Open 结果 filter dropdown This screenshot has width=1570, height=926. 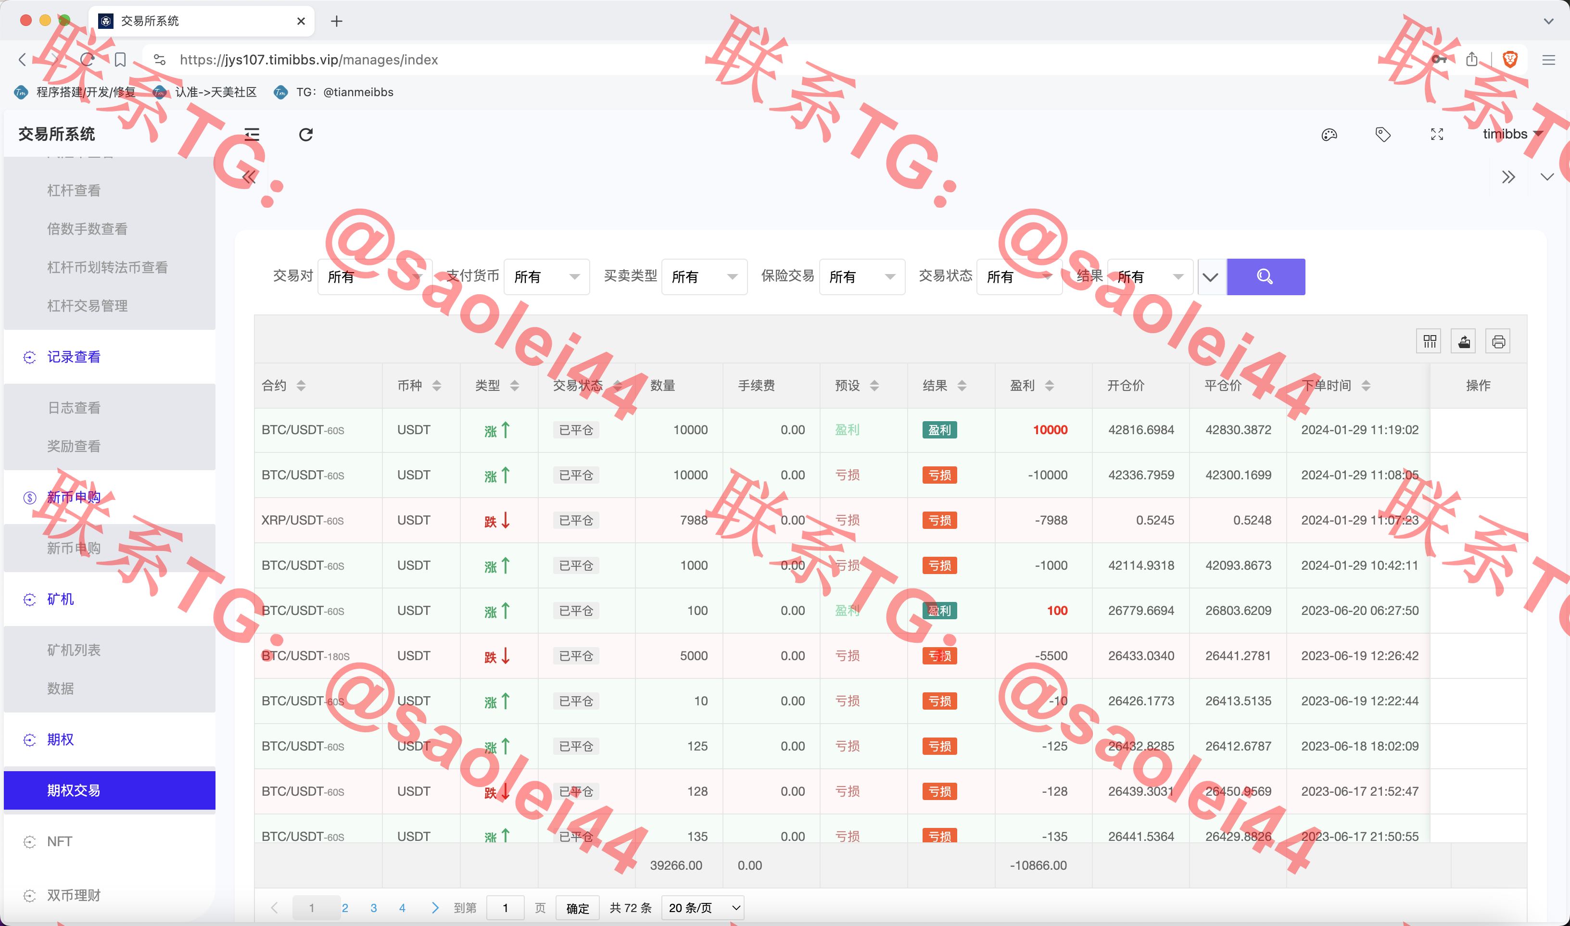point(1150,276)
